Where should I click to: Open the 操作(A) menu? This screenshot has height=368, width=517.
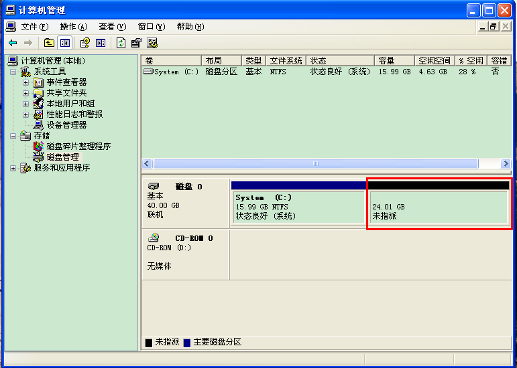(74, 27)
